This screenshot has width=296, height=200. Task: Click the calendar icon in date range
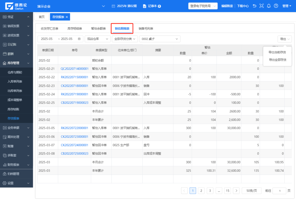coord(79,39)
